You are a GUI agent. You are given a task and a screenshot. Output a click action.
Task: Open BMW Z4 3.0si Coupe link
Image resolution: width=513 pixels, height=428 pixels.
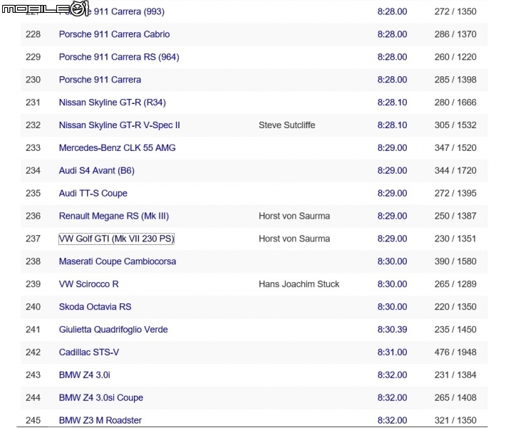click(100, 398)
